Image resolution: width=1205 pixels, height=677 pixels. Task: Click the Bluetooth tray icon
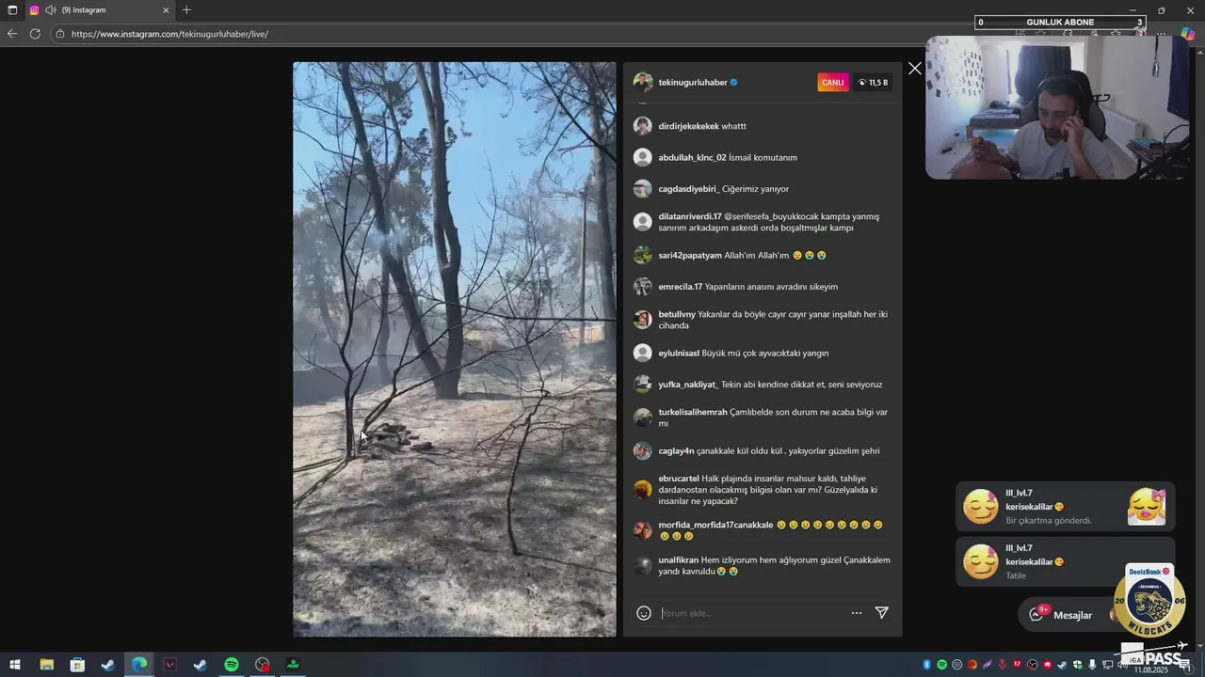coord(926,665)
